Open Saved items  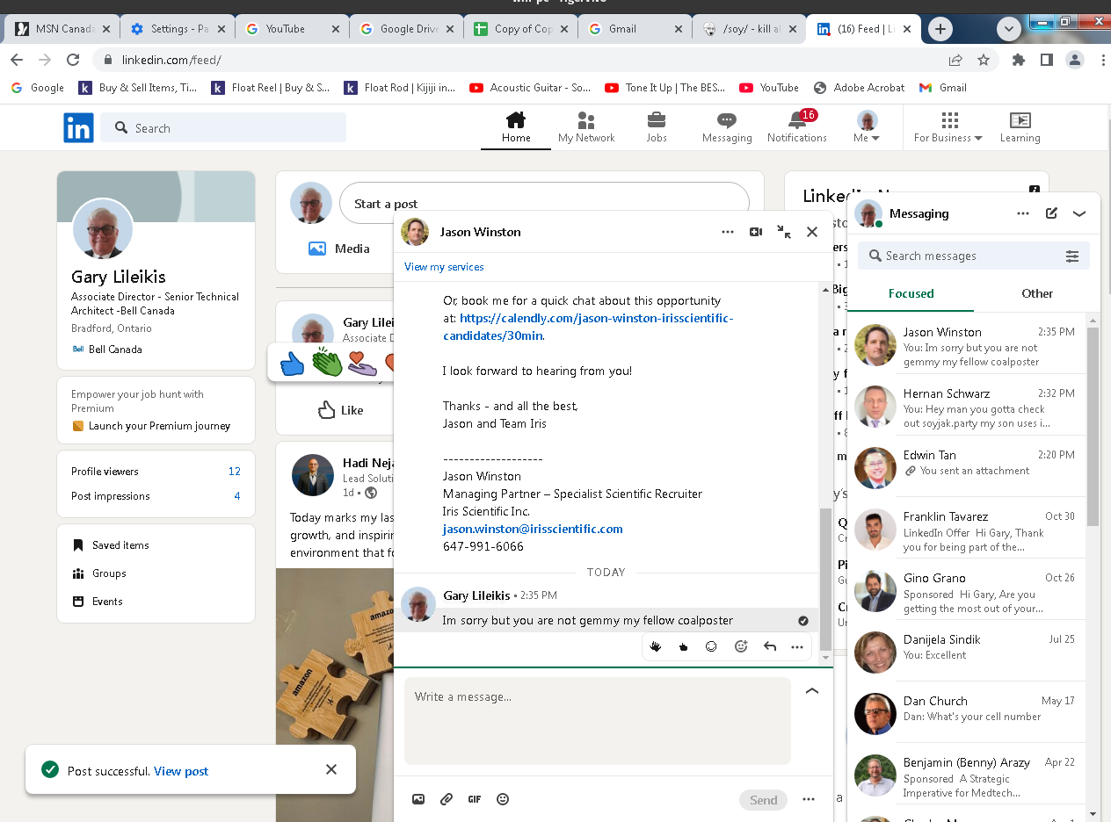111,545
